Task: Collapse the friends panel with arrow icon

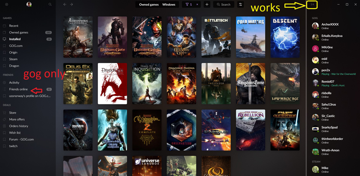Action: pyautogui.click(x=312, y=4)
